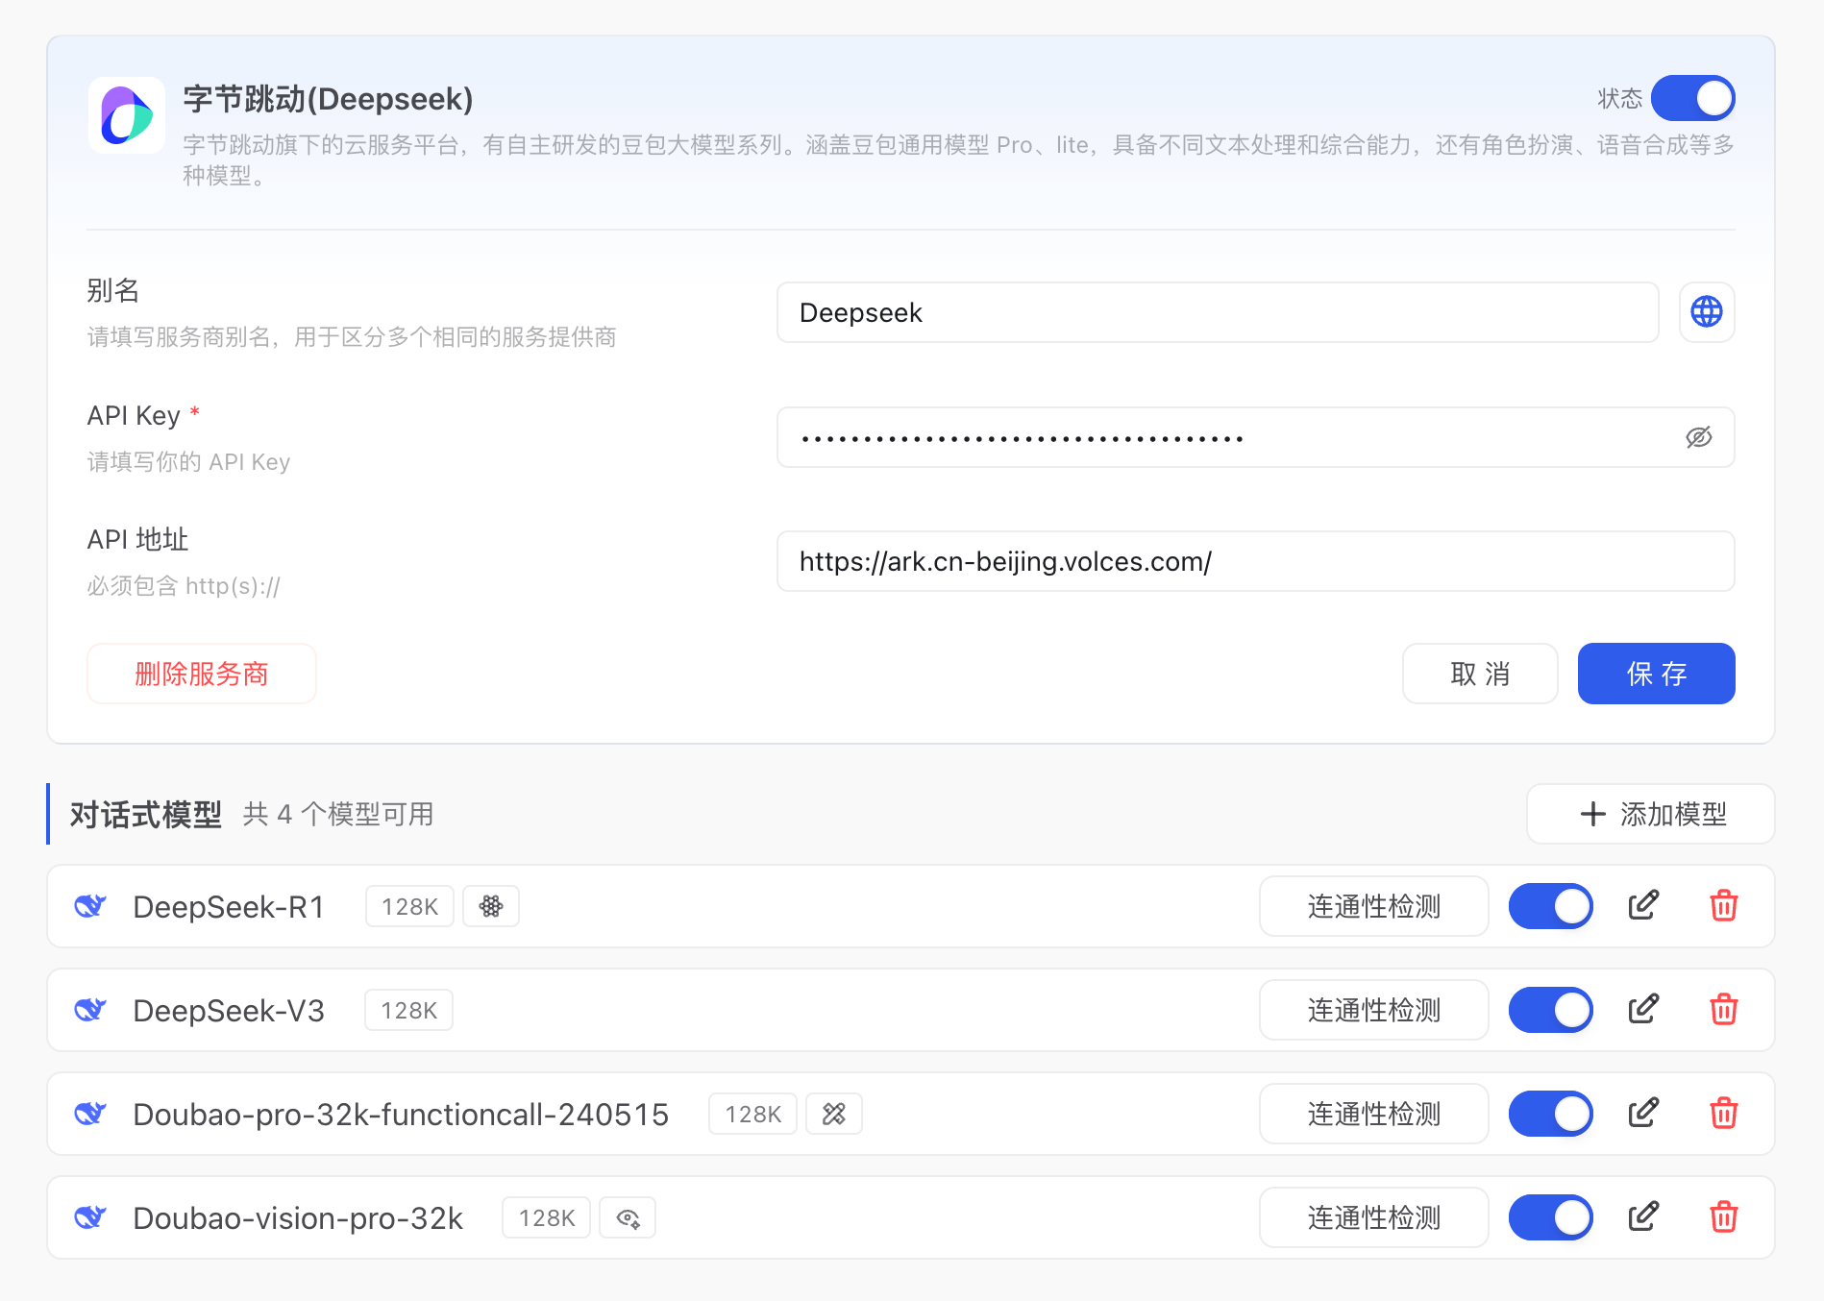Click the whale logo beside DeepSeek-R1
Image resolution: width=1824 pixels, height=1301 pixels.
click(90, 906)
